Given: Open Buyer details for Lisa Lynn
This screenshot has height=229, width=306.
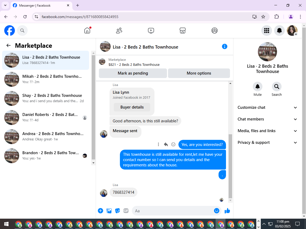Looking at the screenshot, I should click(132, 107).
